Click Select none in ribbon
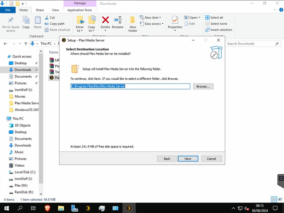Screen dimensions: 284x213 [216, 24]
